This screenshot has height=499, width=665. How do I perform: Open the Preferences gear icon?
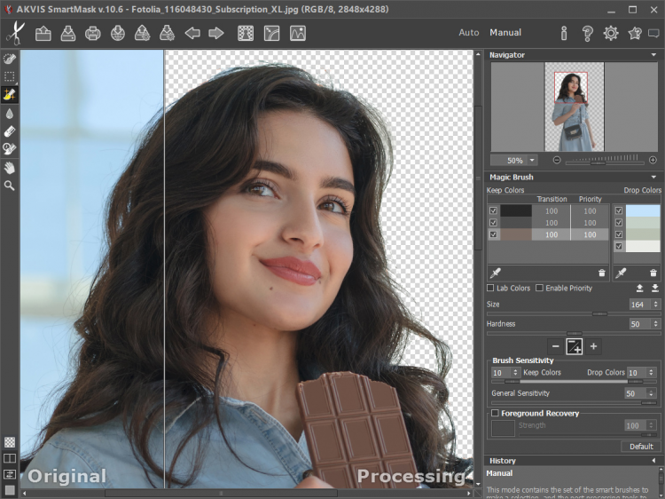coord(611,34)
